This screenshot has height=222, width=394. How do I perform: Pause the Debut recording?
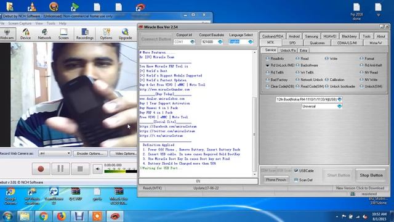coord(60,169)
